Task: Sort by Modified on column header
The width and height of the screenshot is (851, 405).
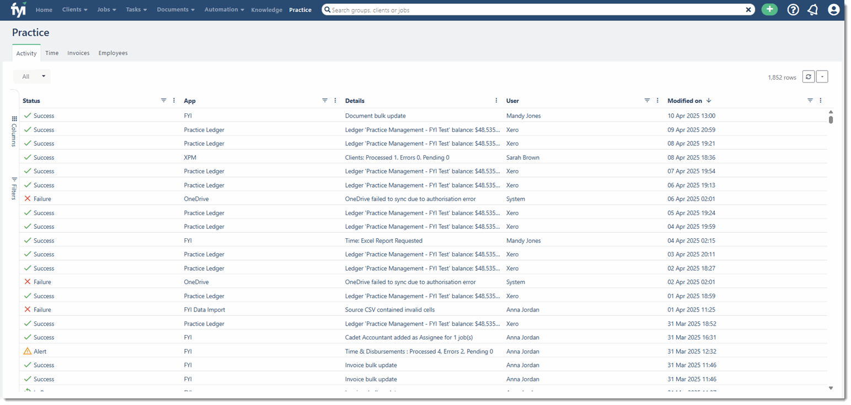Action: tap(684, 101)
